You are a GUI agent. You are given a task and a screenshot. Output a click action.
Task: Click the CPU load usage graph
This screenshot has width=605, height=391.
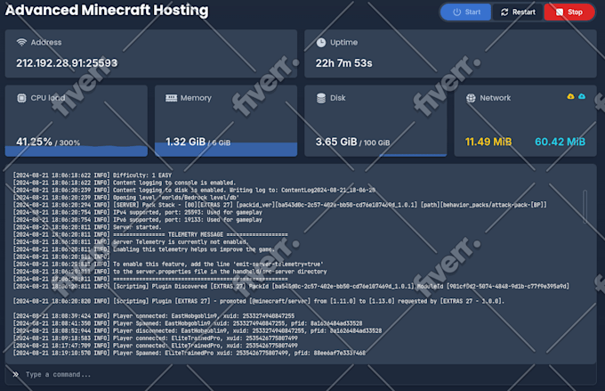[77, 151]
